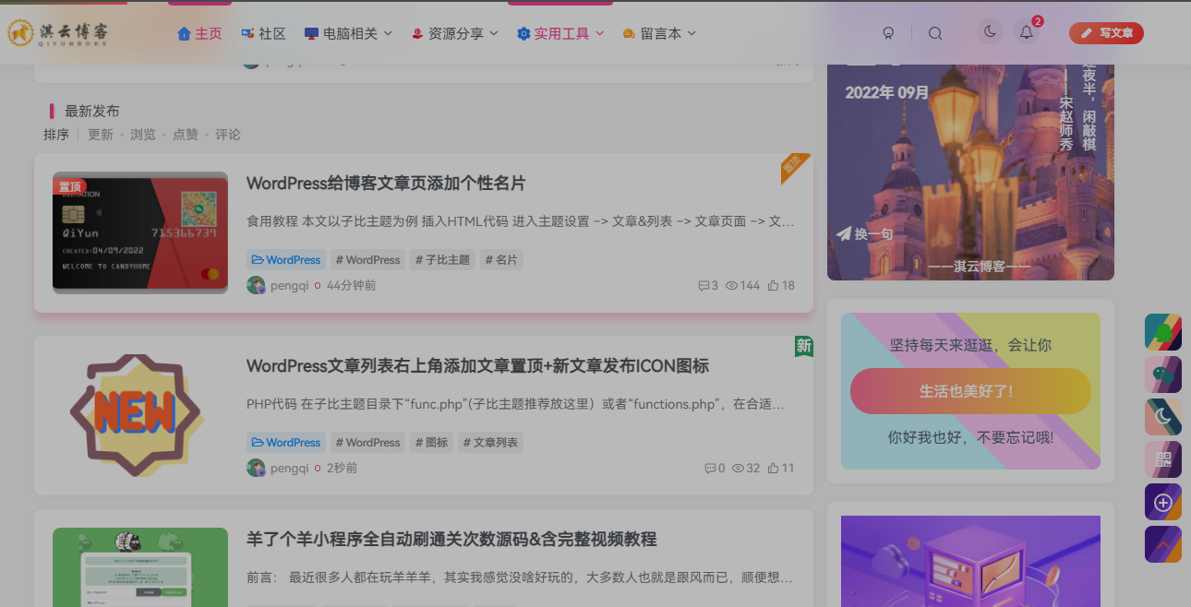Click the back-to-top arrow floating icon
This screenshot has height=607, width=1191.
(1163, 544)
